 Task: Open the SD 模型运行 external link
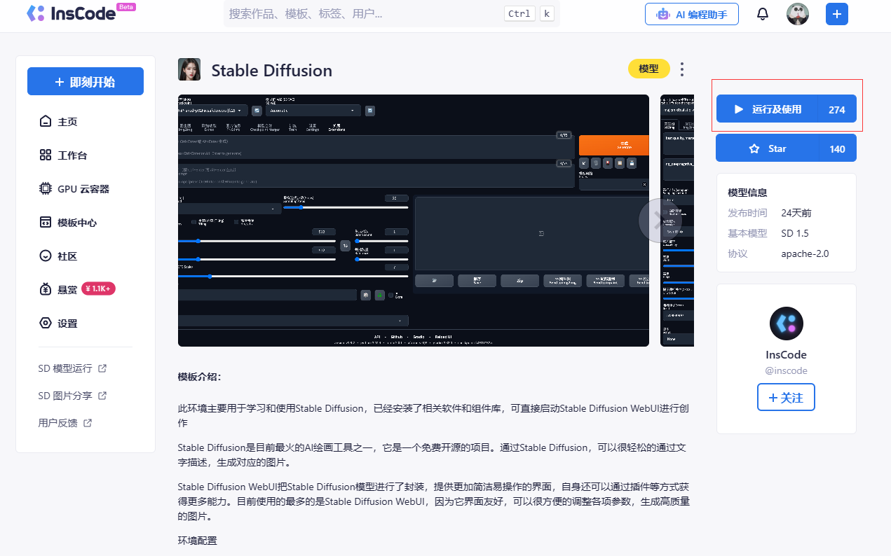tap(72, 368)
